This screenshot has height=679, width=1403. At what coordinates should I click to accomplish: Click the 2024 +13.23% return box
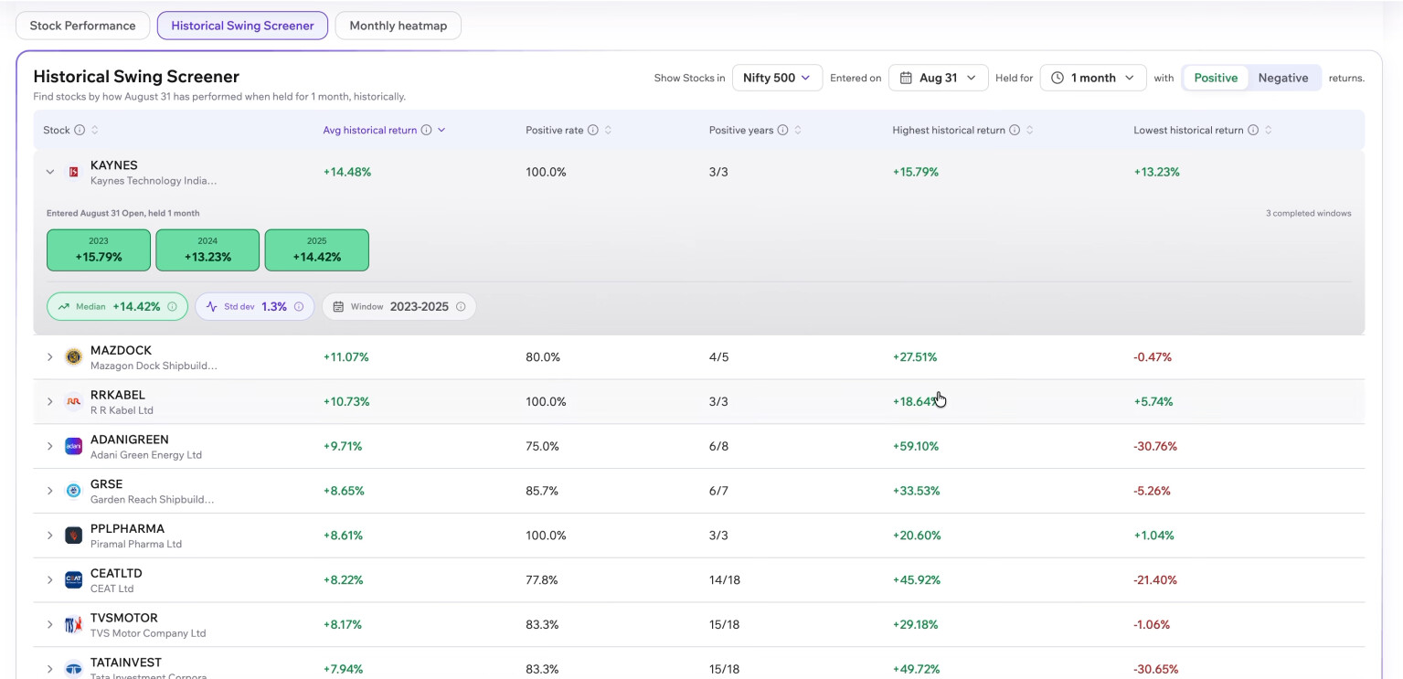[207, 250]
